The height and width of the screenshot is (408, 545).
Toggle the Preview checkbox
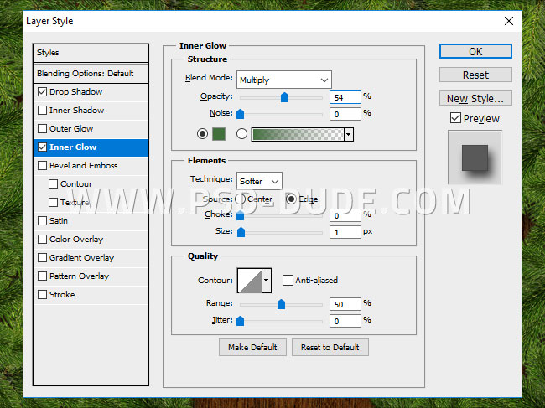click(x=455, y=118)
